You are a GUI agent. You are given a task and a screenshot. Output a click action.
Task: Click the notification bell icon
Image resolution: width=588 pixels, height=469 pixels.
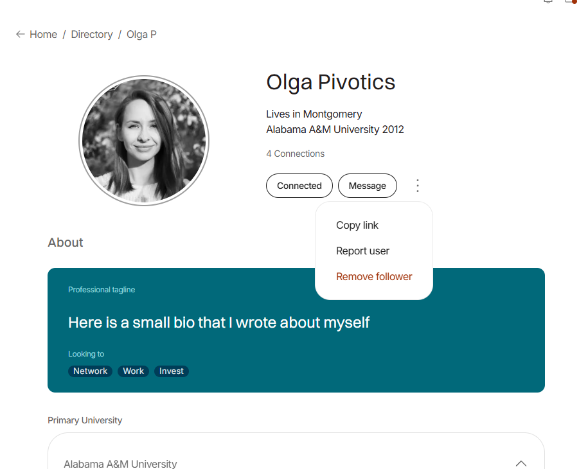point(548,1)
